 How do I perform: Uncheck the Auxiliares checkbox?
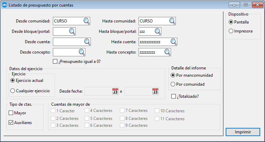[x=11, y=122]
